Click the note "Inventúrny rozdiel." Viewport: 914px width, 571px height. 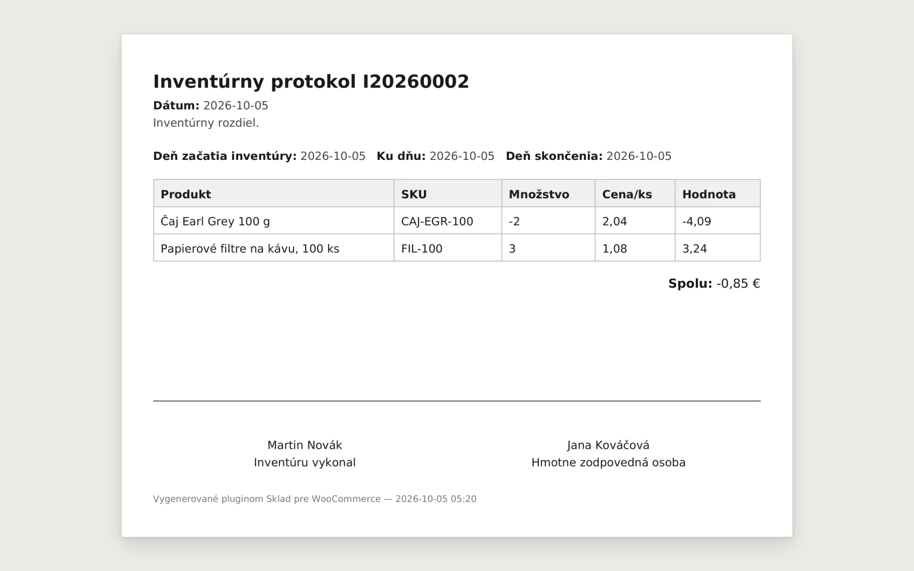tap(206, 123)
